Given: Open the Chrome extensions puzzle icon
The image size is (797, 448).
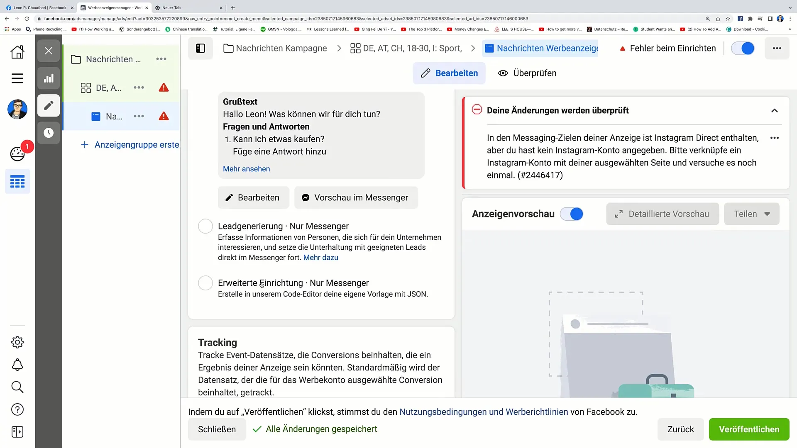Looking at the screenshot, I should point(750,19).
